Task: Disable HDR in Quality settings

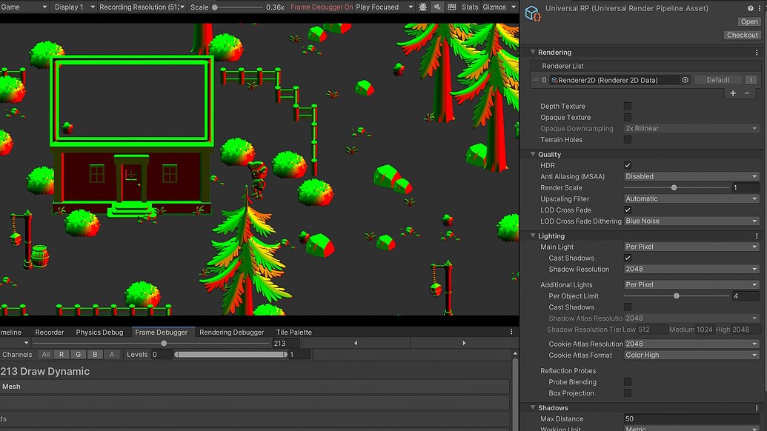Action: pos(628,165)
